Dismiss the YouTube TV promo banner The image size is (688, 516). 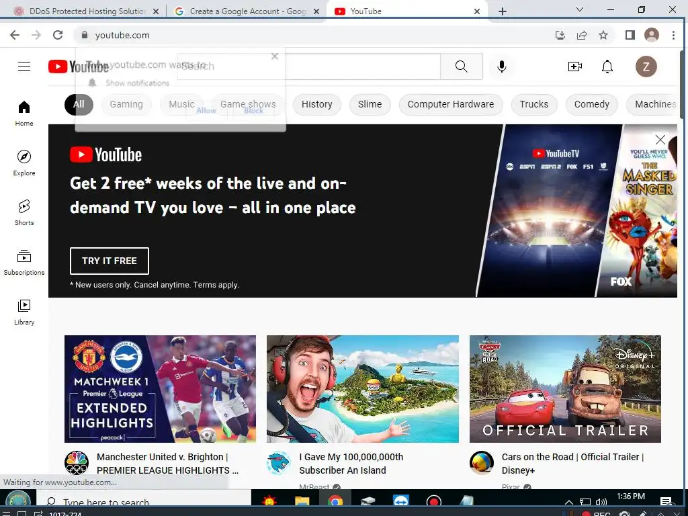click(x=660, y=140)
